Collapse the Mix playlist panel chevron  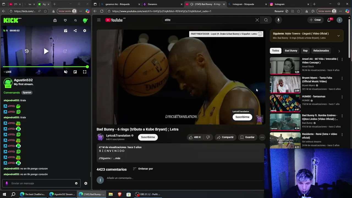tap(339, 36)
